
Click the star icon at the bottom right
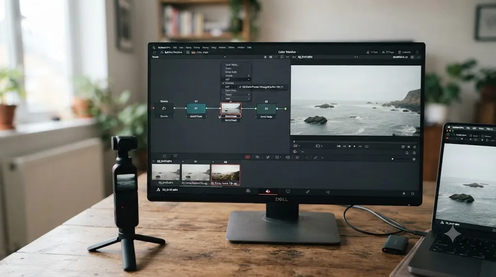point(403,193)
